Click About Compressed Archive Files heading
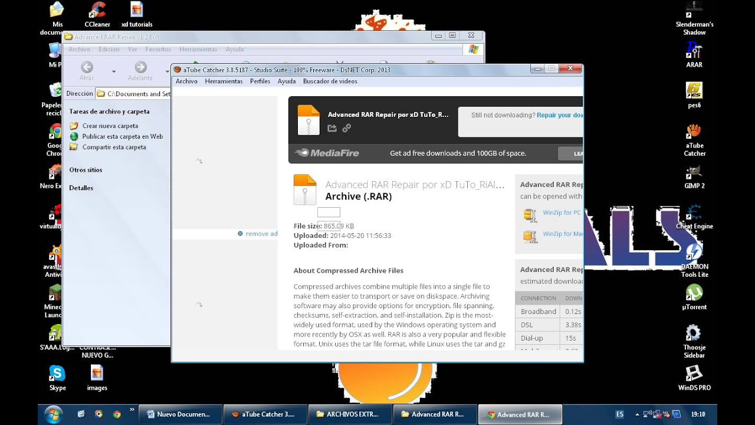This screenshot has width=755, height=425. tap(349, 271)
